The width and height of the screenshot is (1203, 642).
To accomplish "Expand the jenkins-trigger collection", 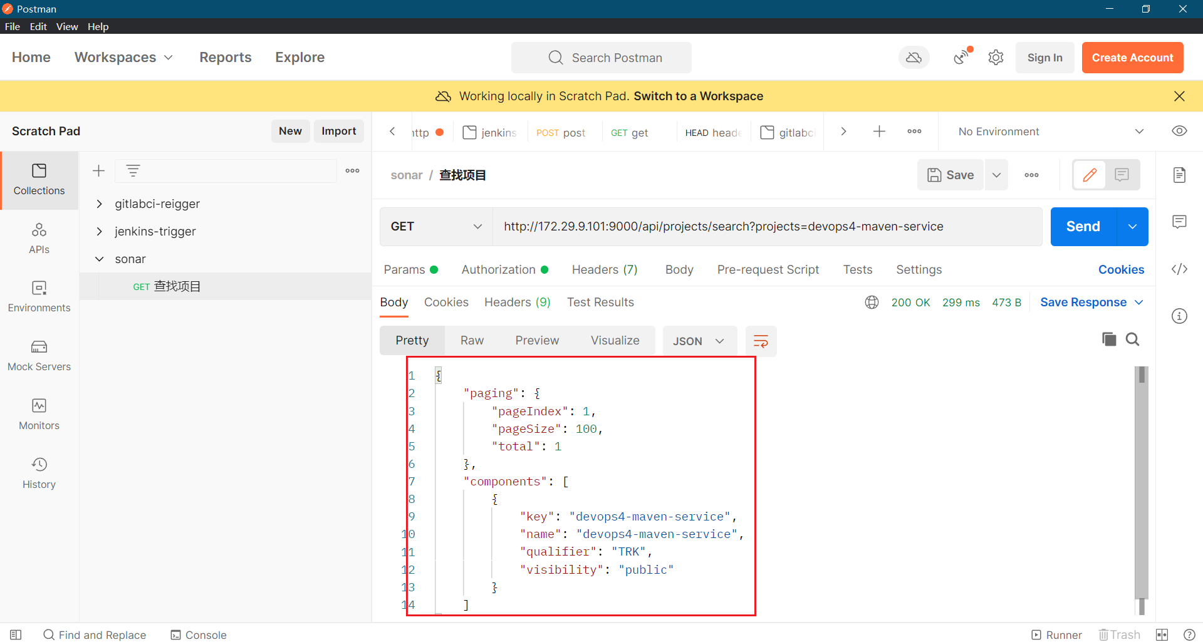I will tap(99, 231).
